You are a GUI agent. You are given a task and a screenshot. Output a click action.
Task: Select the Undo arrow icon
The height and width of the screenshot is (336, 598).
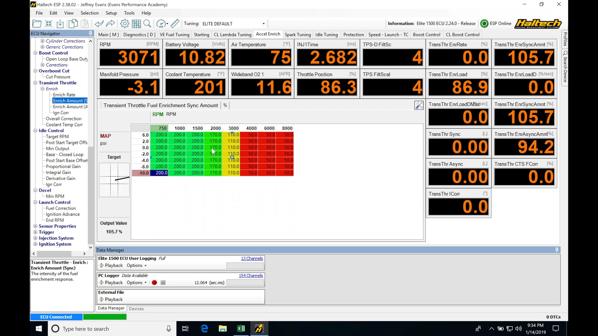[x=98, y=23]
